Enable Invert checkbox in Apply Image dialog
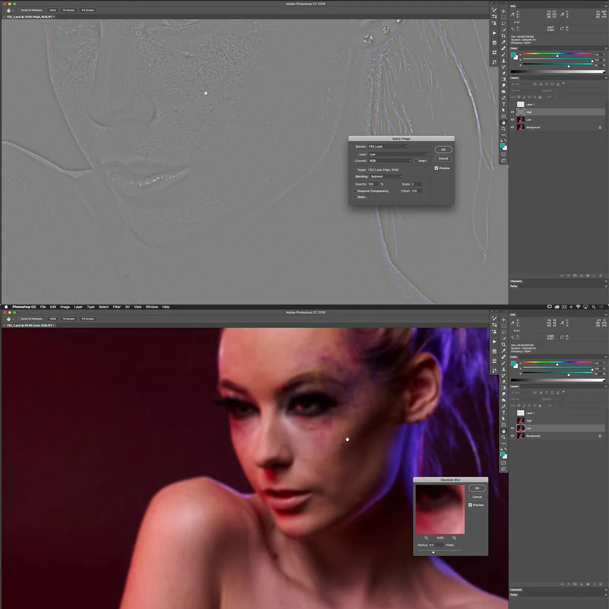This screenshot has height=609, width=609. pyautogui.click(x=416, y=161)
